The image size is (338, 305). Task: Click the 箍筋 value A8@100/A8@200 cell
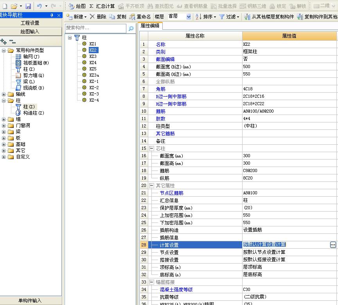(x=289, y=111)
